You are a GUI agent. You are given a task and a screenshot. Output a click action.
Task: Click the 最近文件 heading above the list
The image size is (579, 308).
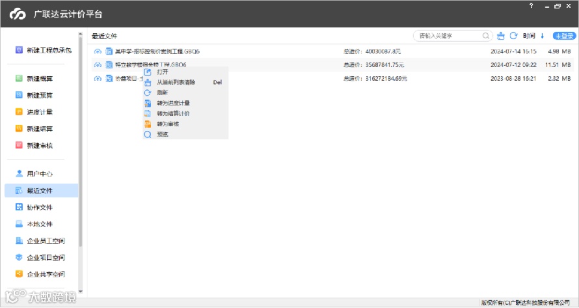(x=105, y=36)
